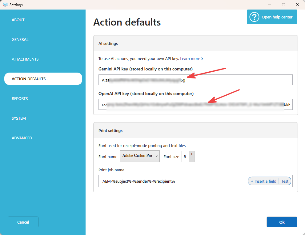Click the Action defaults page heading
The width and height of the screenshot is (305, 235).
[127, 22]
